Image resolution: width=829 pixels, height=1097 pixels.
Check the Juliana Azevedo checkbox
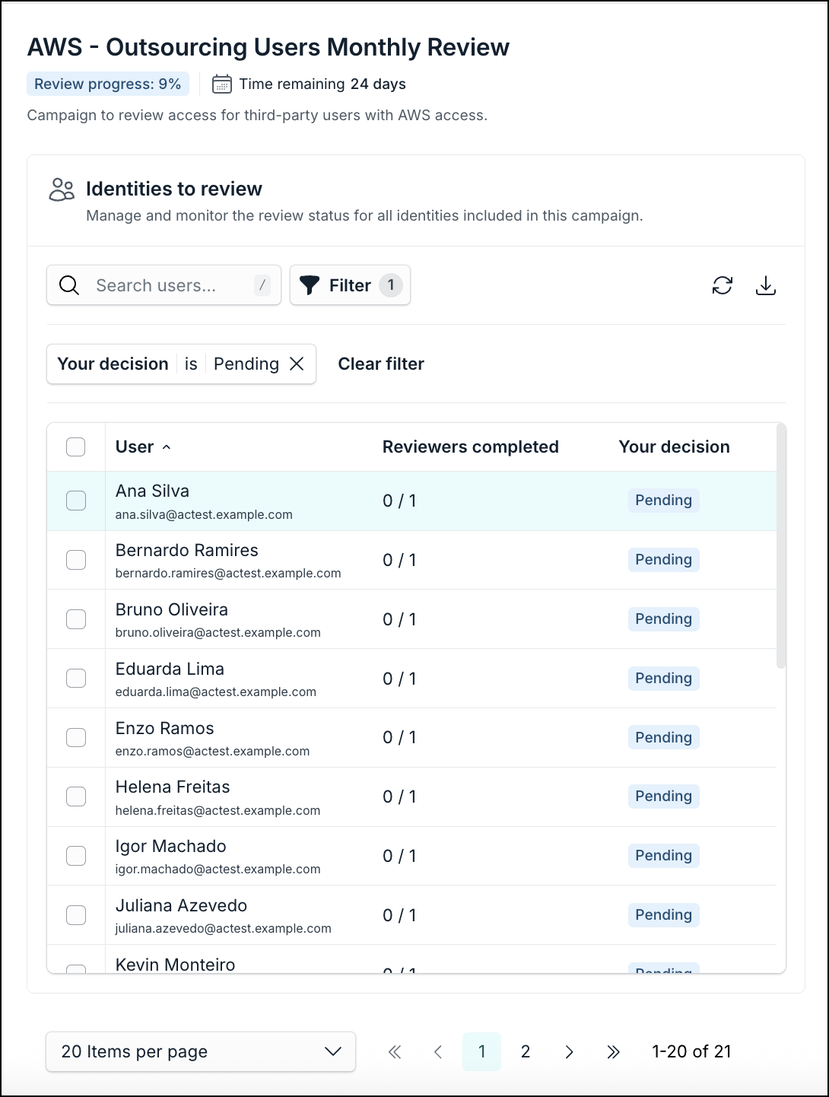[x=76, y=915]
